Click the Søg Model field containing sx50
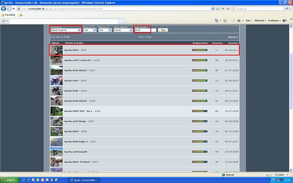 pos(145,30)
